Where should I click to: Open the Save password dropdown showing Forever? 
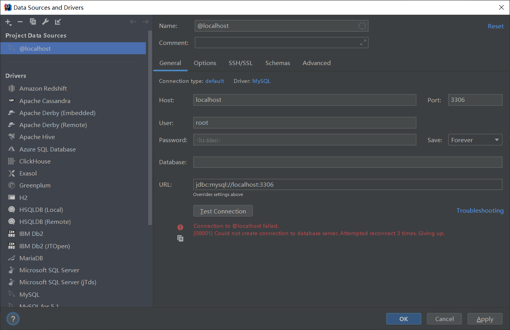coord(475,140)
